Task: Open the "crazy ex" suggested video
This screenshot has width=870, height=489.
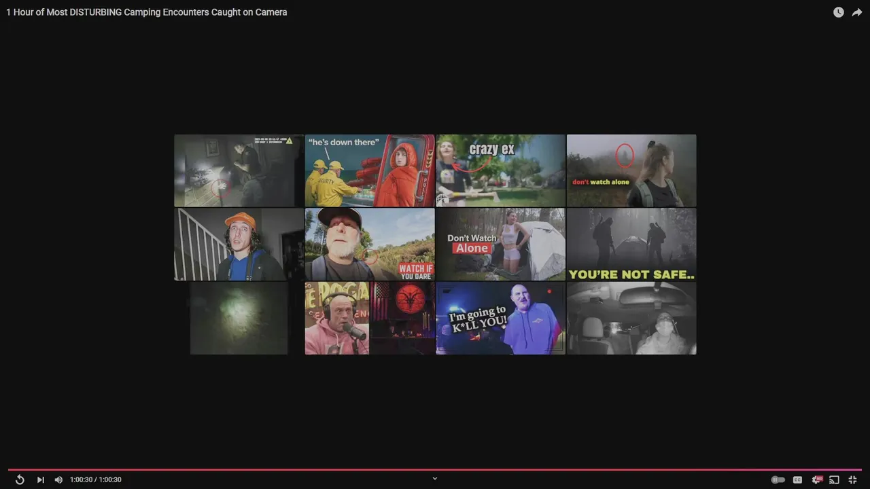Action: pos(500,170)
